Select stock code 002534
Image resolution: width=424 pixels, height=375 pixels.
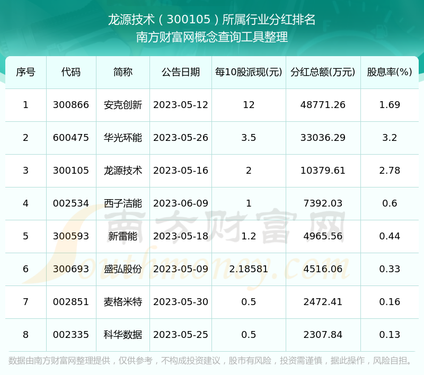pyautogui.click(x=71, y=203)
